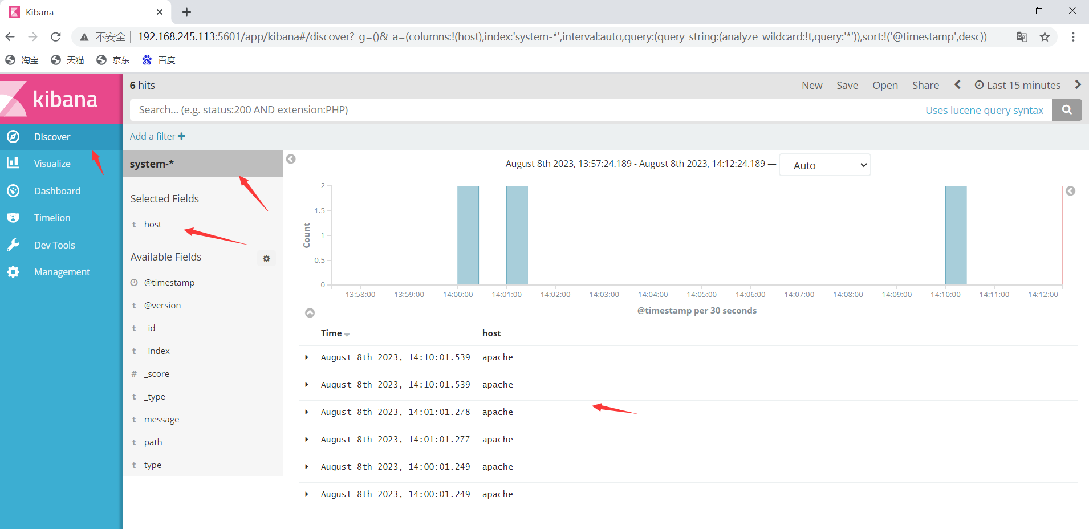Click Share in the top menu
The width and height of the screenshot is (1089, 529).
(x=925, y=85)
